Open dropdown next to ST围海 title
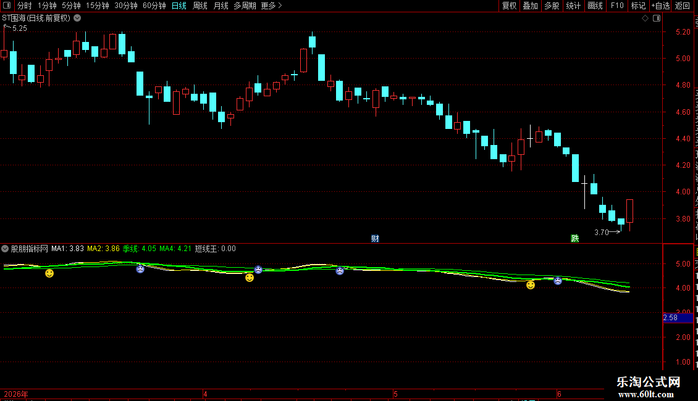Screen dimensions: 698x401 [77, 19]
